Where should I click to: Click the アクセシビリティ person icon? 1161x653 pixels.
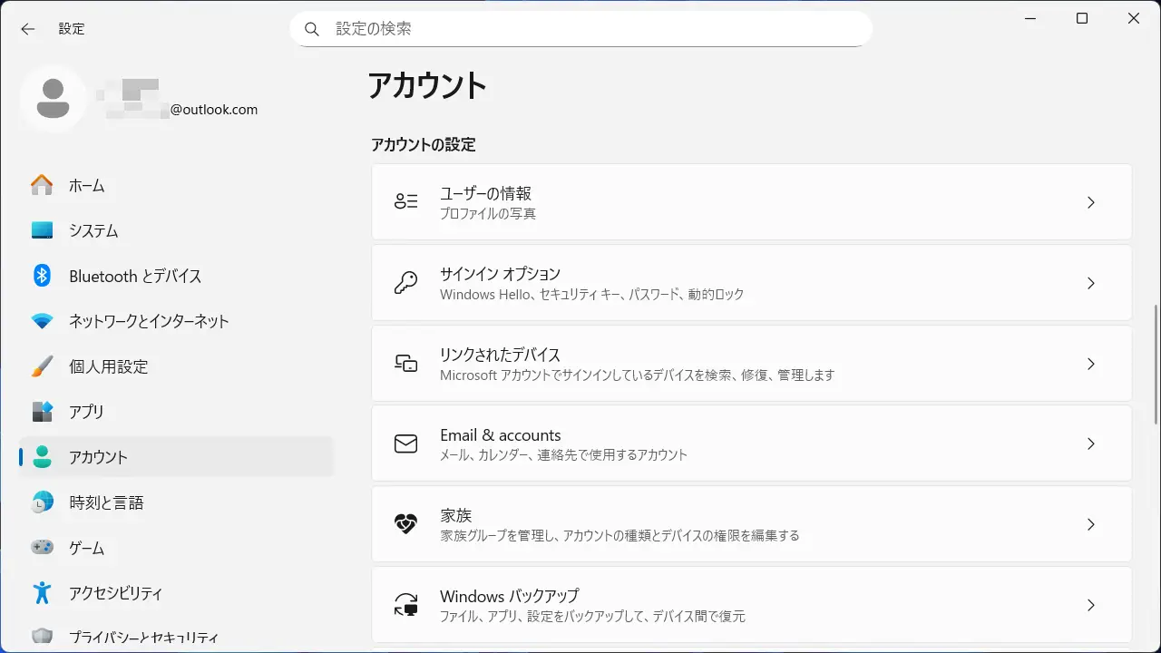[x=42, y=593]
